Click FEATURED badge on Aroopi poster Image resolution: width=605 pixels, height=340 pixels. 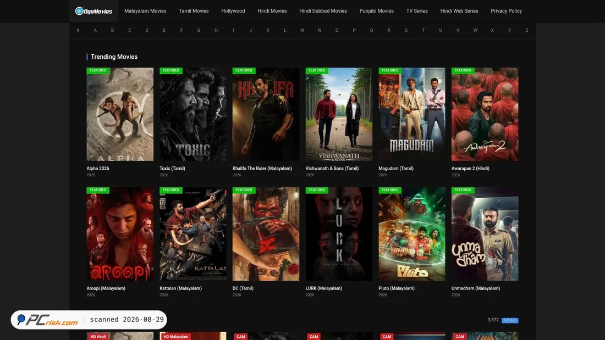98,190
